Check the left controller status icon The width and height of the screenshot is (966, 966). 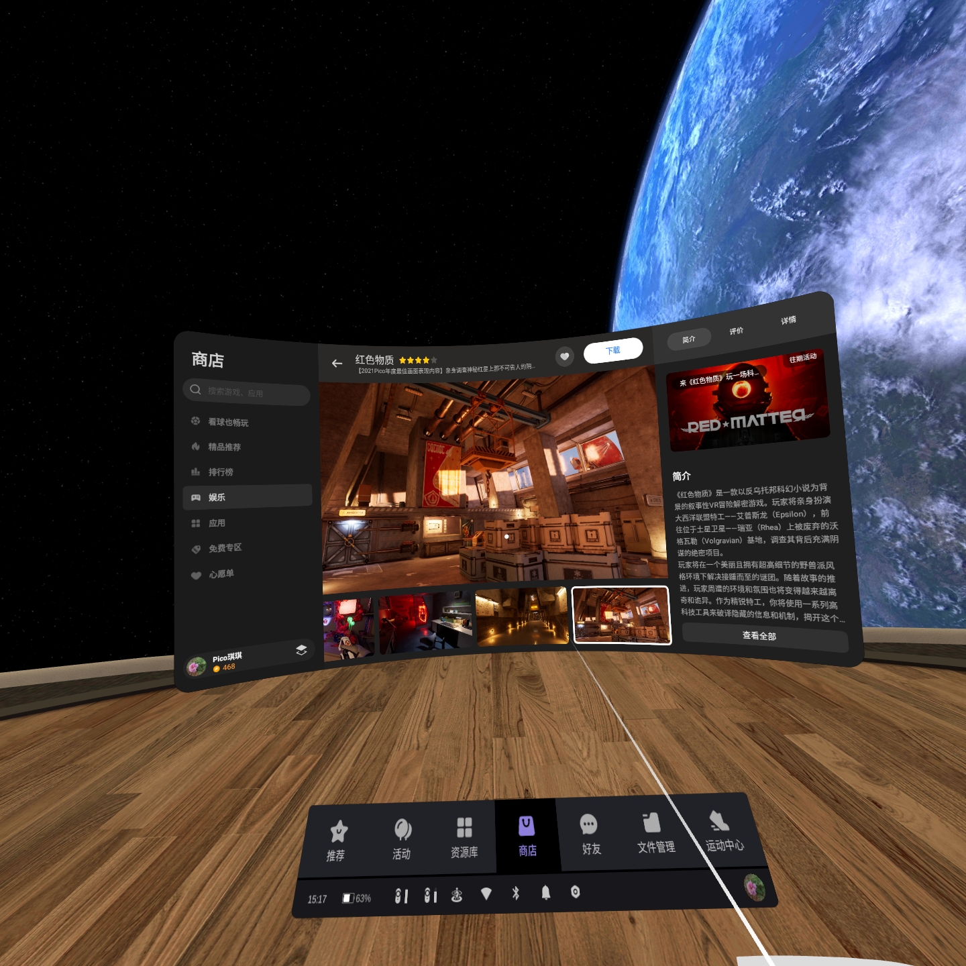point(401,896)
